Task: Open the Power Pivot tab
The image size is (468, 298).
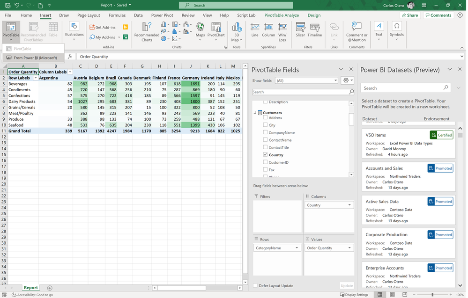Action: 162,15
